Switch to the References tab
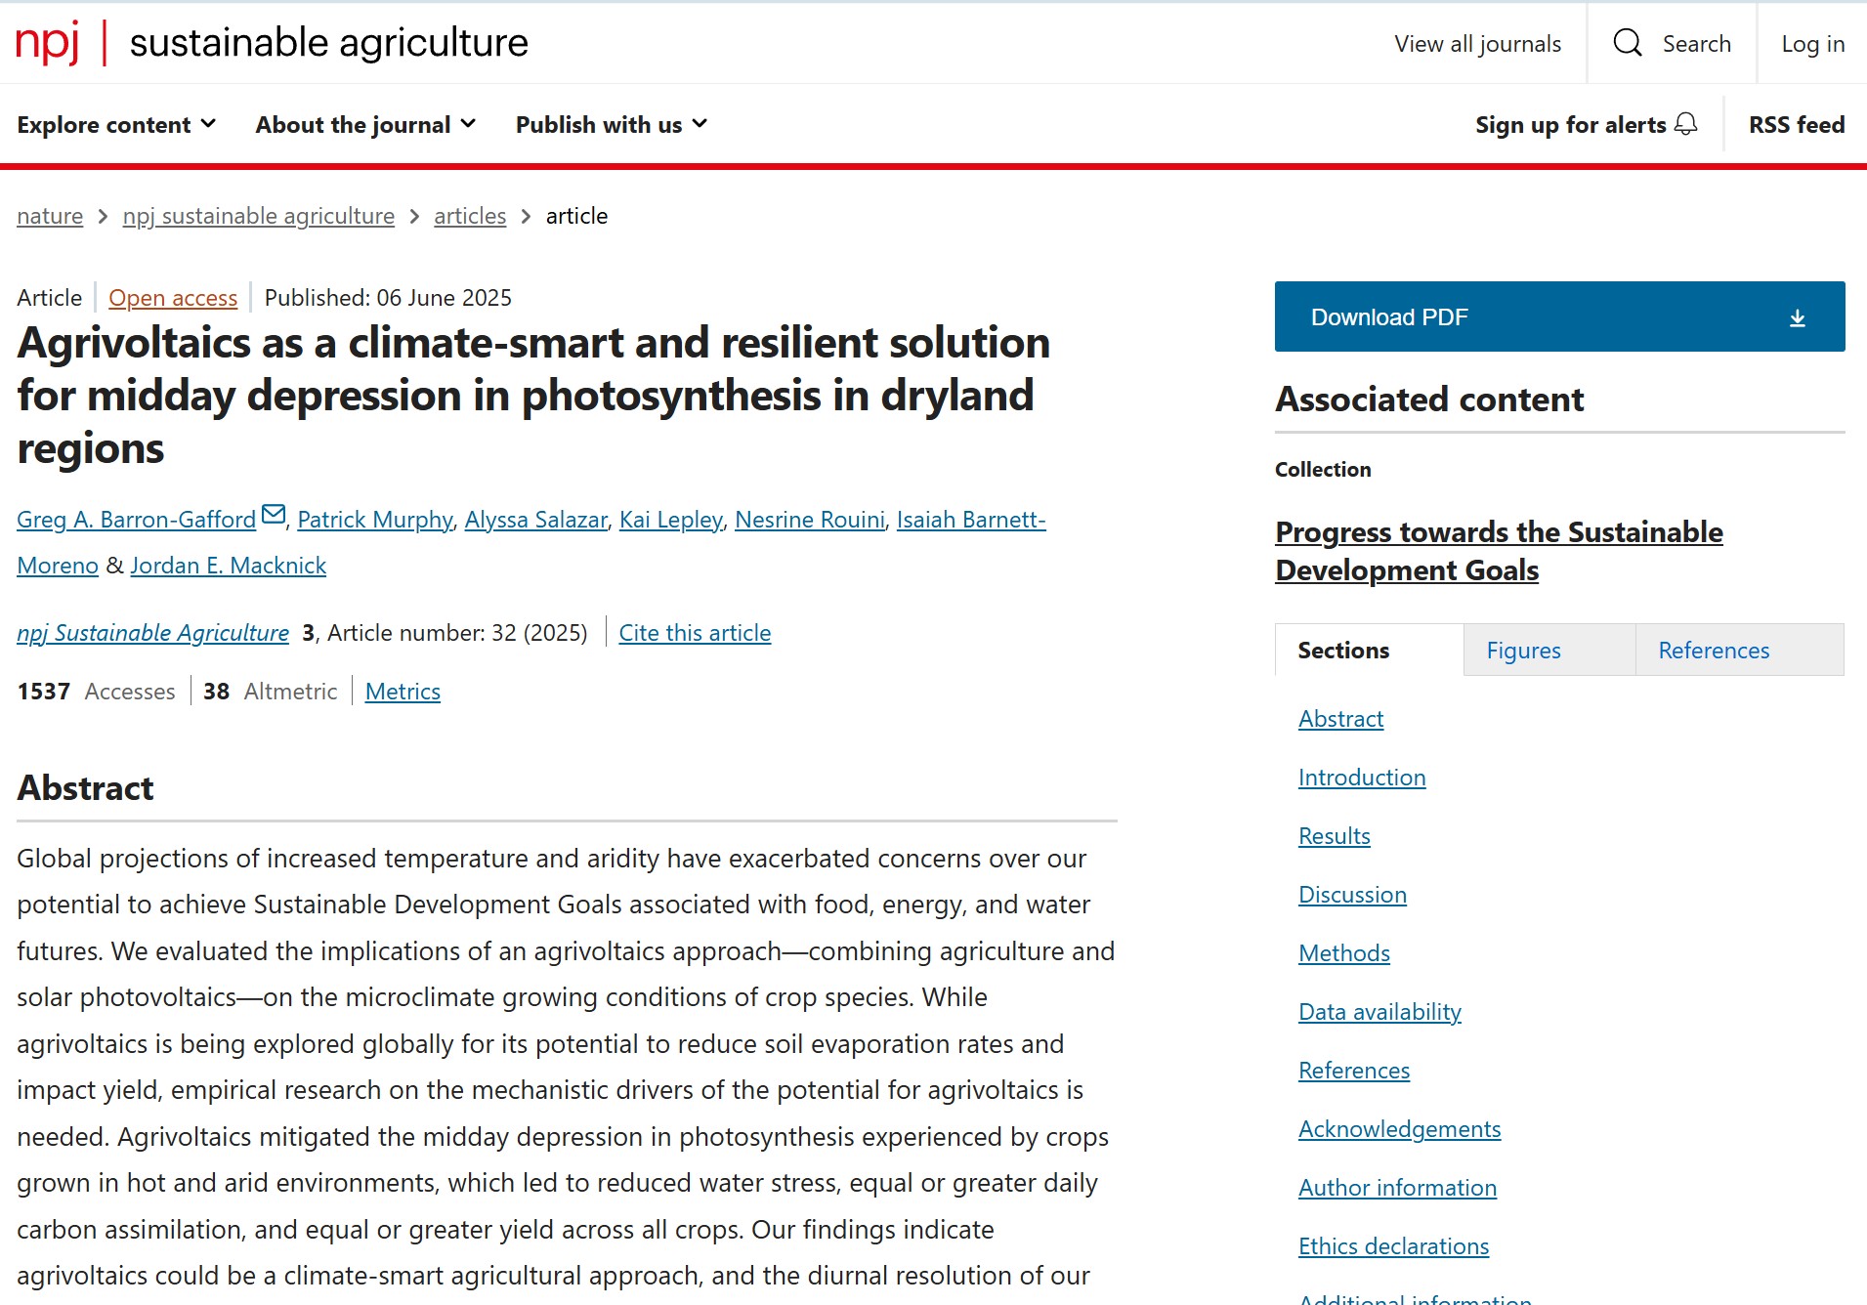This screenshot has height=1305, width=1867. [x=1713, y=650]
